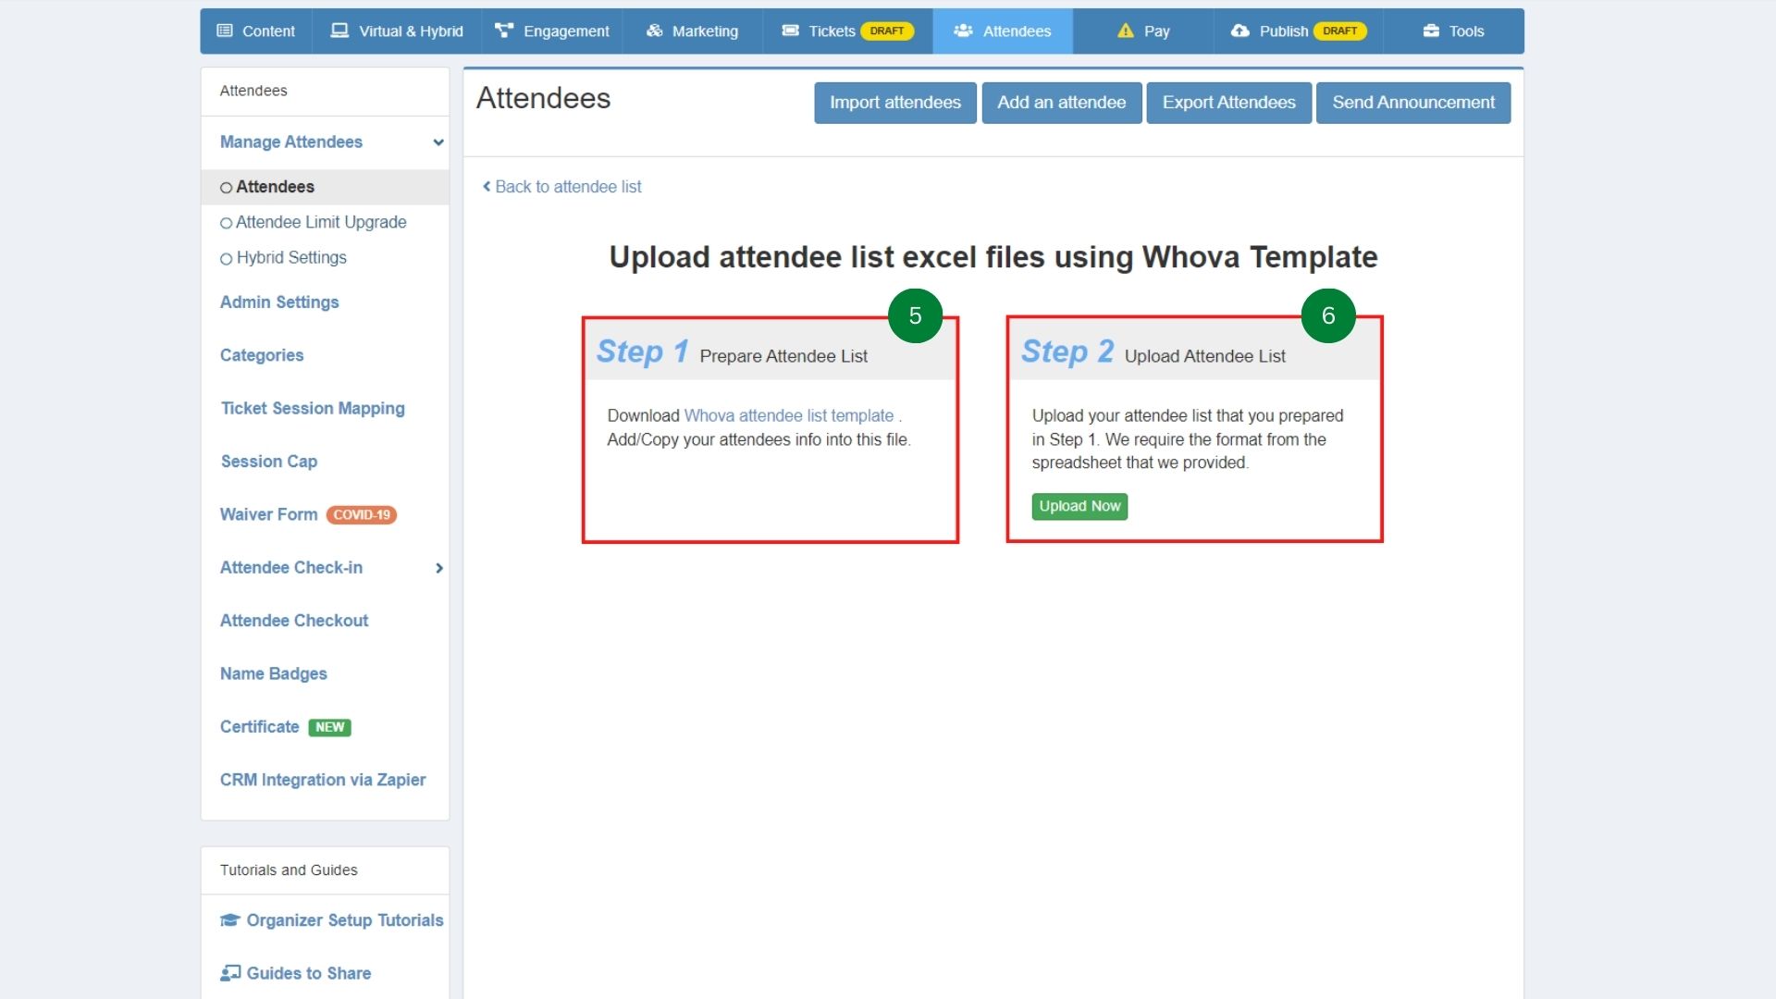
Task: Open Session Cap in sidebar
Action: click(x=268, y=462)
